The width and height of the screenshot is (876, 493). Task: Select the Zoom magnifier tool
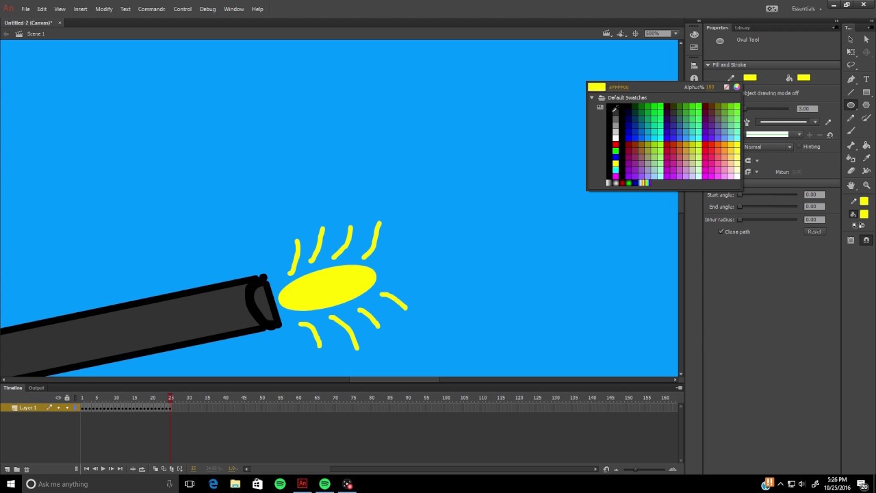tap(866, 186)
